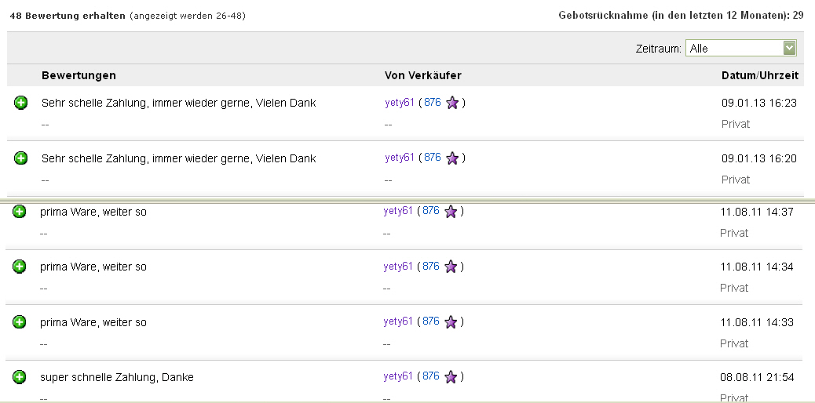Open yety61 seller link in 09.01.13 16:23 row
Image resolution: width=815 pixels, height=403 pixels.
pyautogui.click(x=399, y=102)
